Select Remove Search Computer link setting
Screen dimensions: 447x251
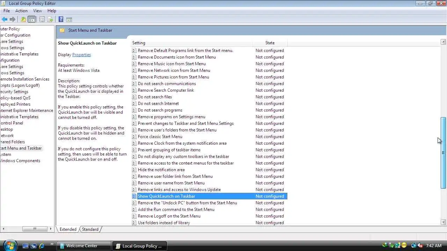[x=166, y=90]
